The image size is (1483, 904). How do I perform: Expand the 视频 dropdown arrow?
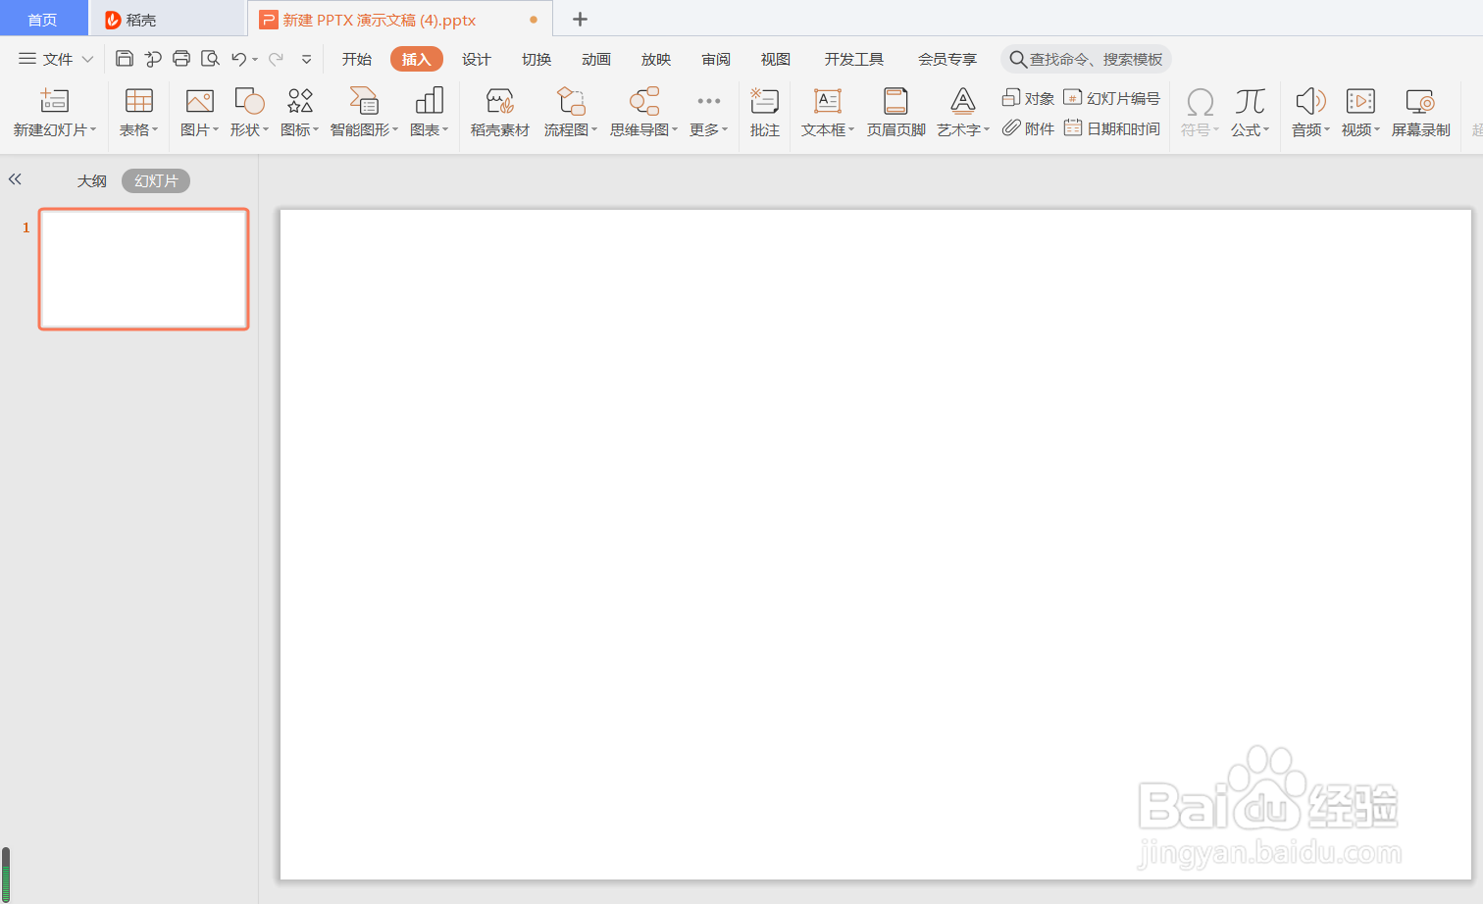[x=1377, y=129]
